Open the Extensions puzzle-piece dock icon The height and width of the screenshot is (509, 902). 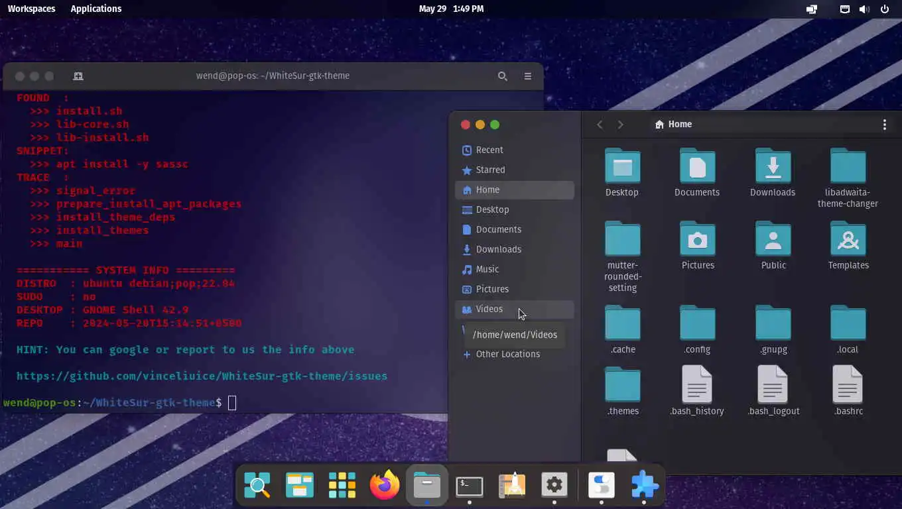tap(644, 486)
